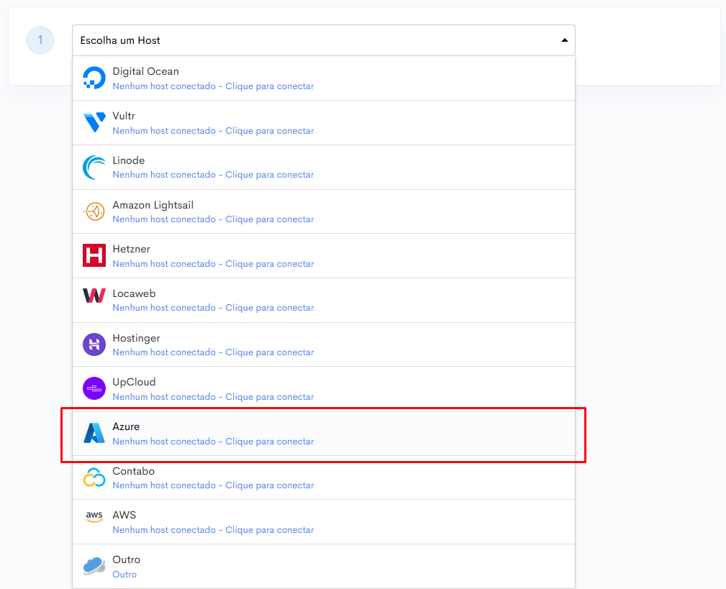Select Amazon Lightsail host option
726x589 pixels.
(324, 211)
